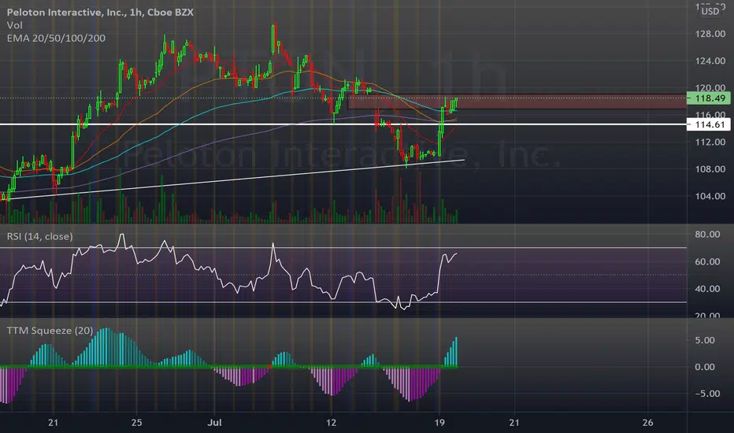Click the TTM Squeeze 5.00 scale value
734x433 pixels.
705,340
